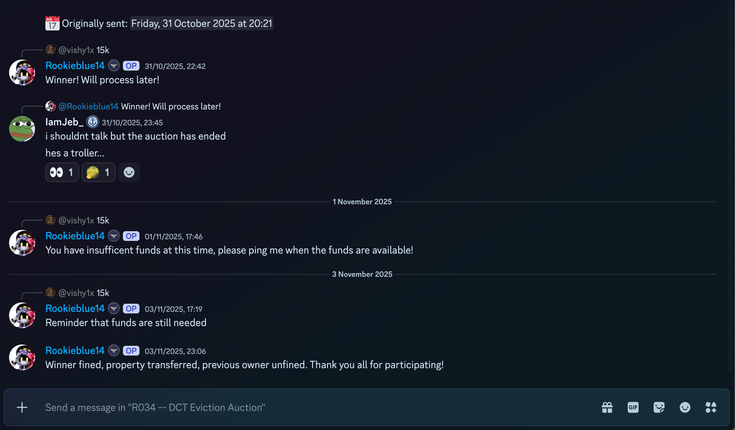Open the sticker picker

tap(659, 407)
